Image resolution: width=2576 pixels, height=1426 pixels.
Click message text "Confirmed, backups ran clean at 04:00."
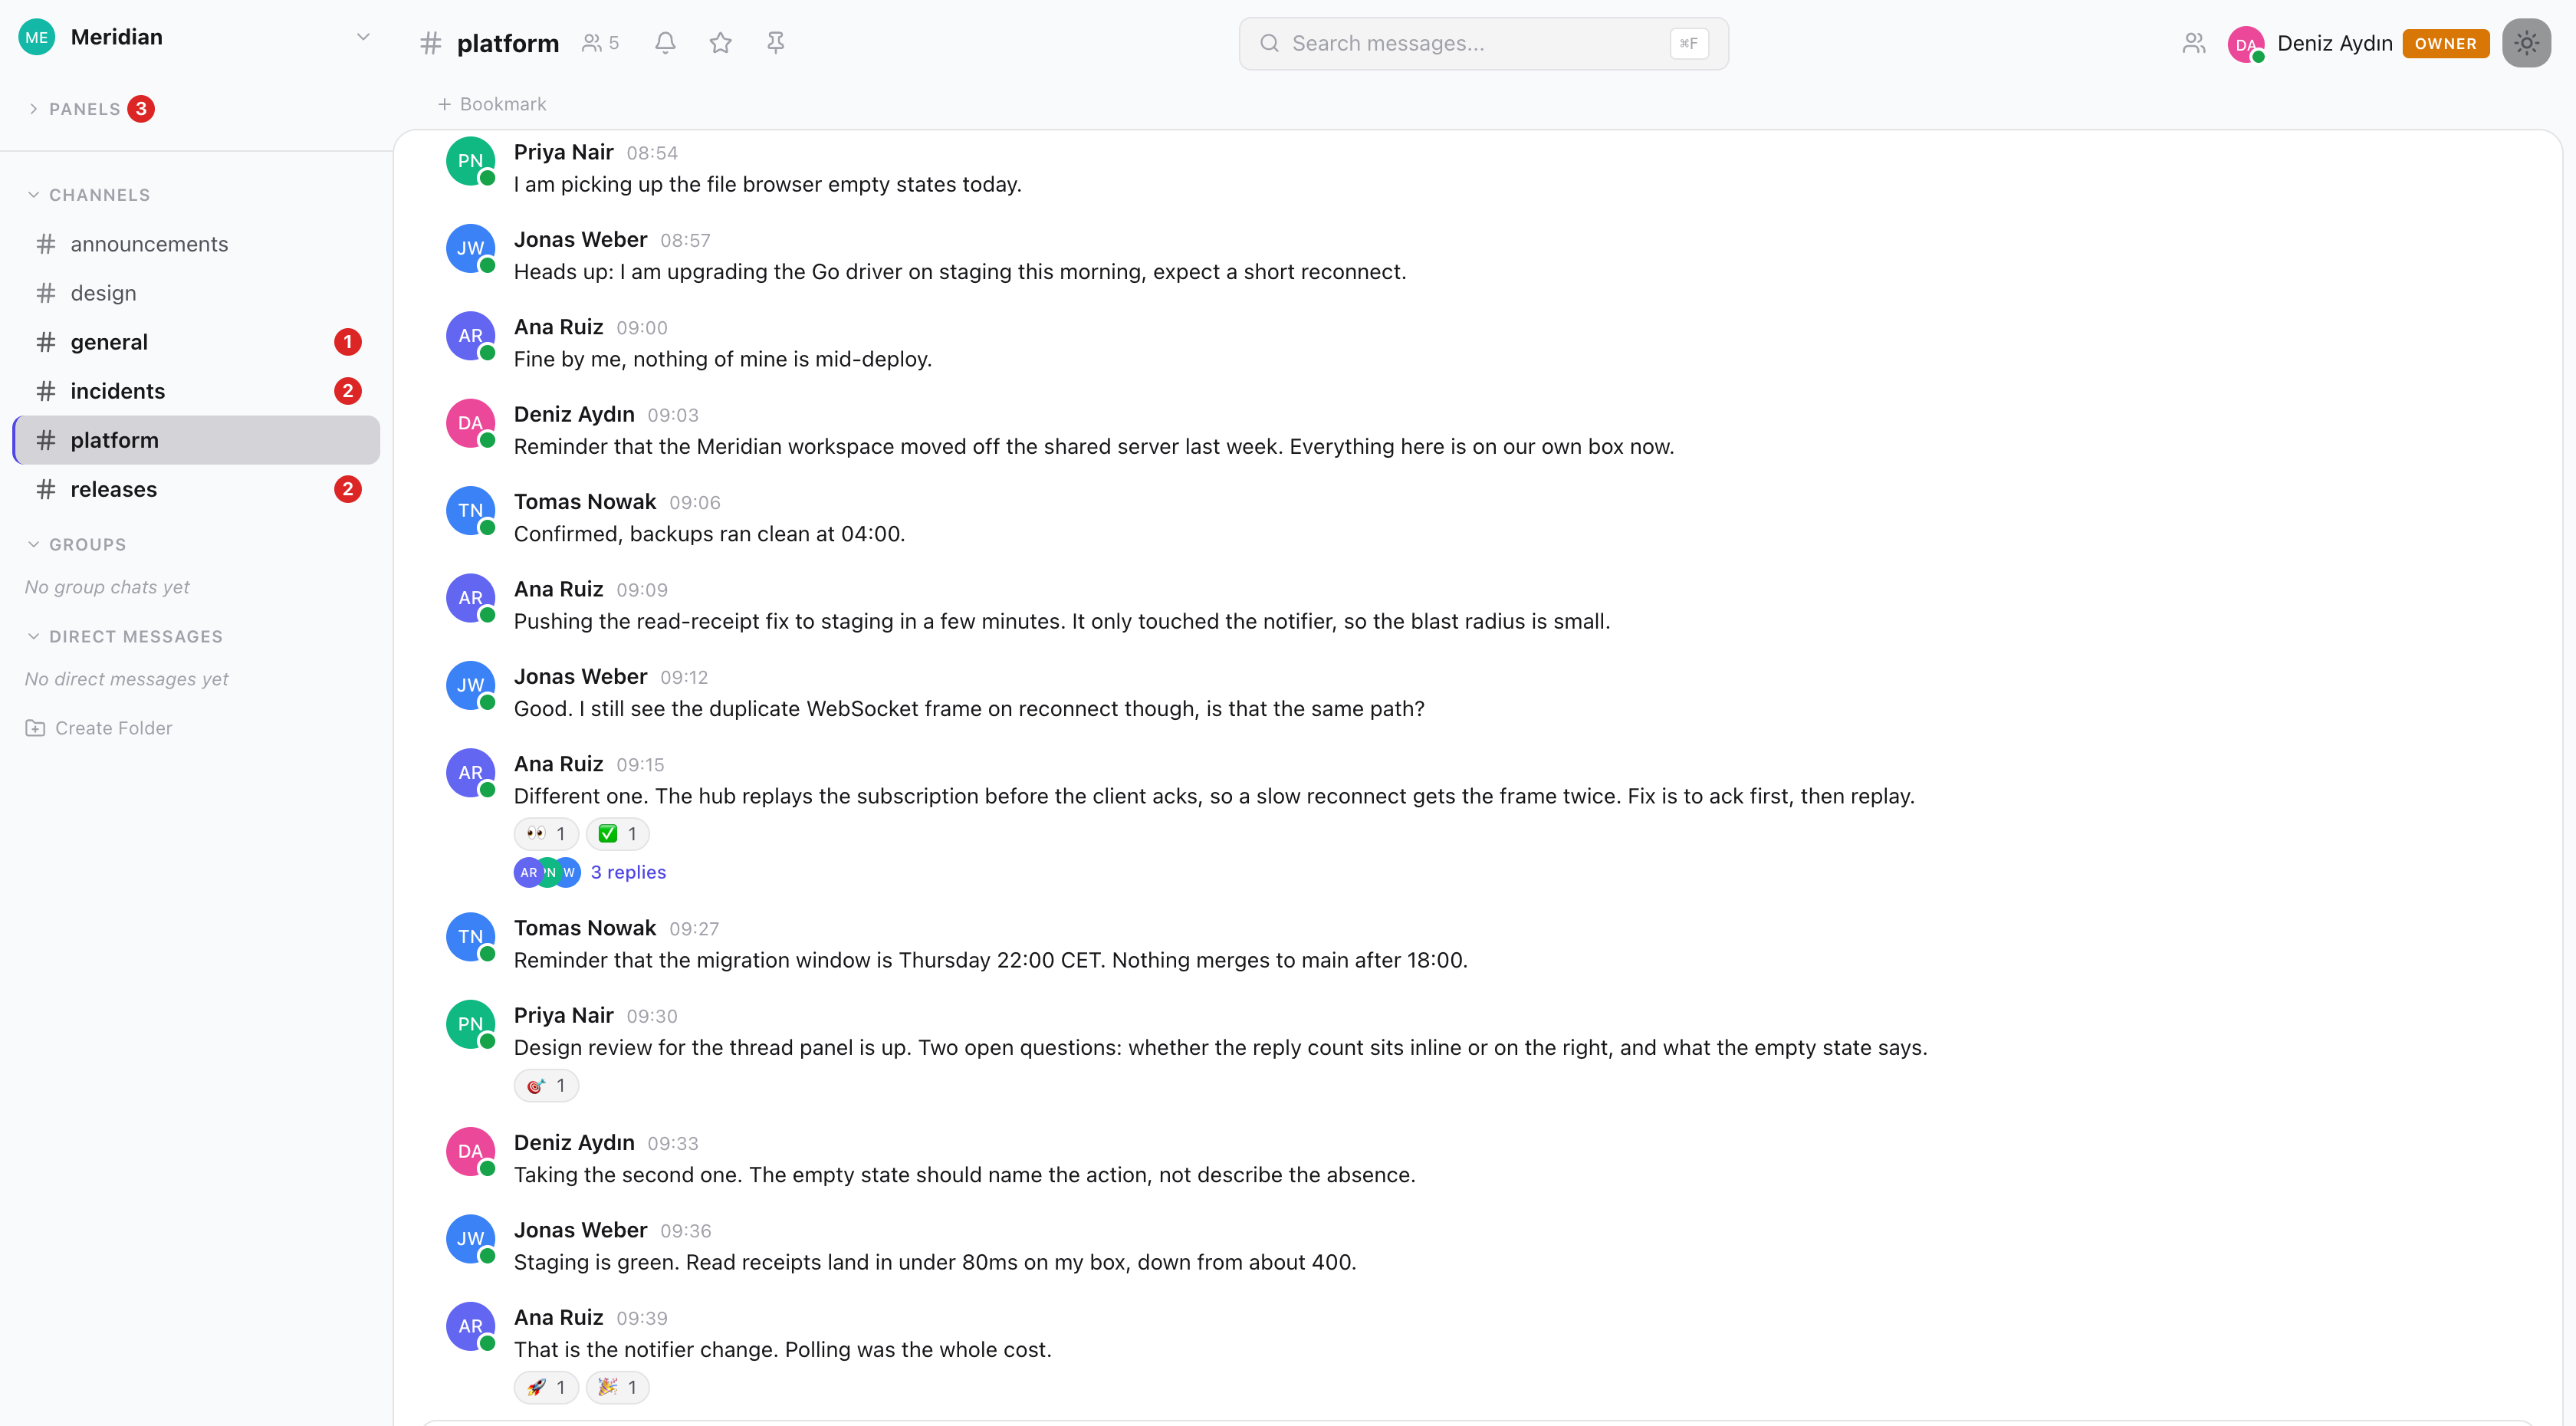pos(709,534)
